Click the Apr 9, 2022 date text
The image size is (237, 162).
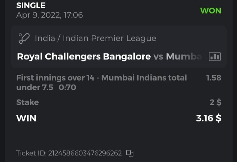[x=49, y=15]
